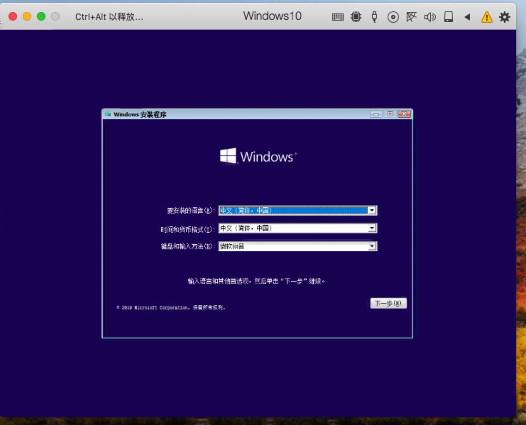This screenshot has width=526, height=425.
Task: Expand the 要安装的语言 dropdown
Action: tap(372, 210)
